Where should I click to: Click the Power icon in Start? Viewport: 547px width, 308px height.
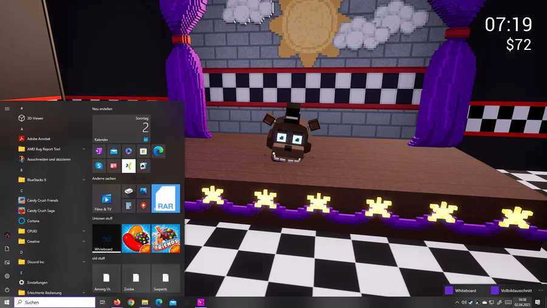click(7, 290)
